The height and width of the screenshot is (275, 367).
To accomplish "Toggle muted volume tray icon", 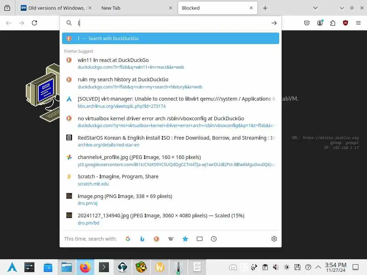I will click(x=276, y=267).
